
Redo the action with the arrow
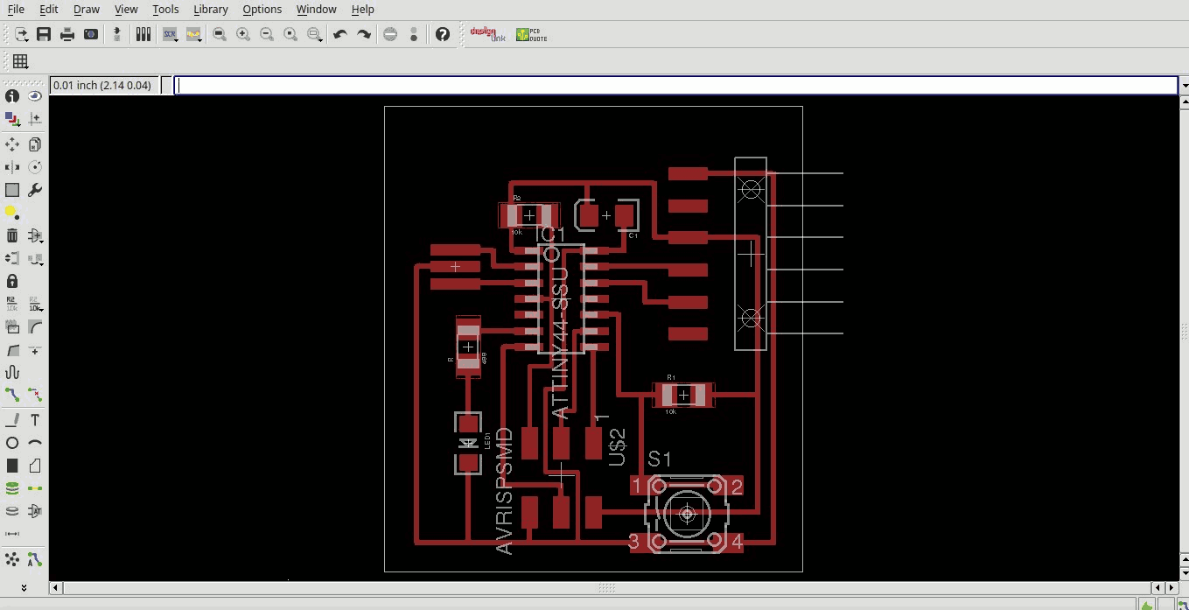point(364,34)
